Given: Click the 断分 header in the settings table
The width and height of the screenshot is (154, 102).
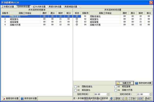Looking at the screenshot, I should [149, 13].
